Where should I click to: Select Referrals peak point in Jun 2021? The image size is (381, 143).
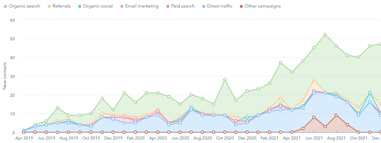point(314,80)
